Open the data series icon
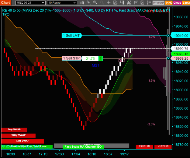190x158 pixels. coord(129,2)
